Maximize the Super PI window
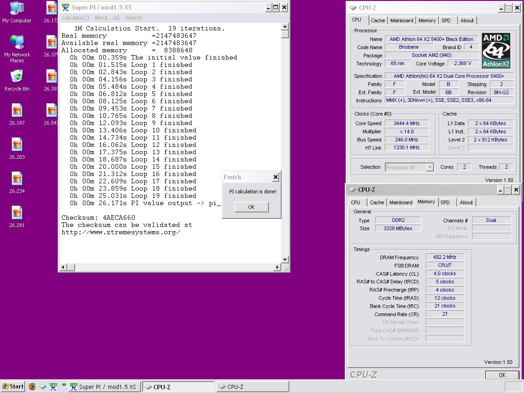524x393 pixels. pos(276,8)
